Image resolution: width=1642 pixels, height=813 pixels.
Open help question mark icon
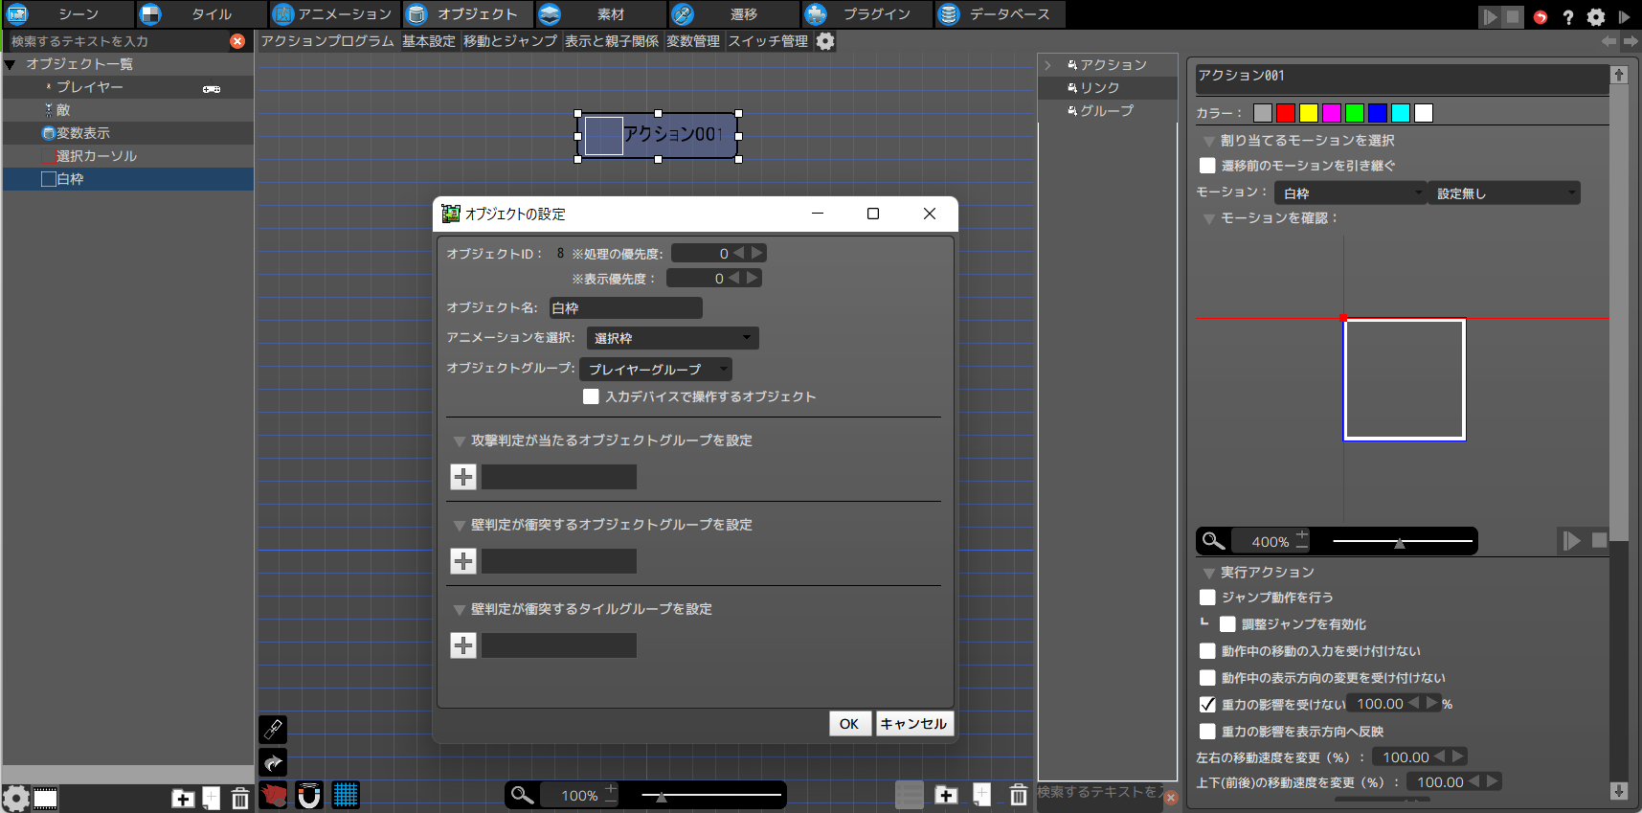1567,16
